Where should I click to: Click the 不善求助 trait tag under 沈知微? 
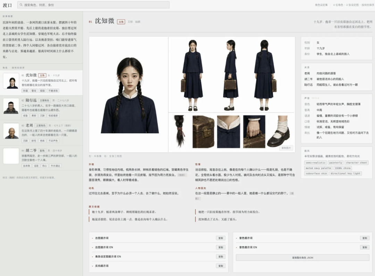tap(53, 91)
